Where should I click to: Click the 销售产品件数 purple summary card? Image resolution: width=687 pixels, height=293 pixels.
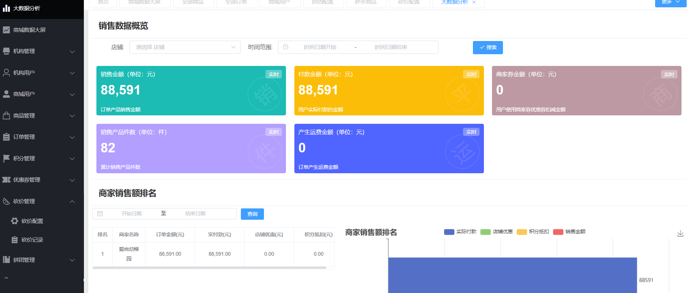pos(191,148)
